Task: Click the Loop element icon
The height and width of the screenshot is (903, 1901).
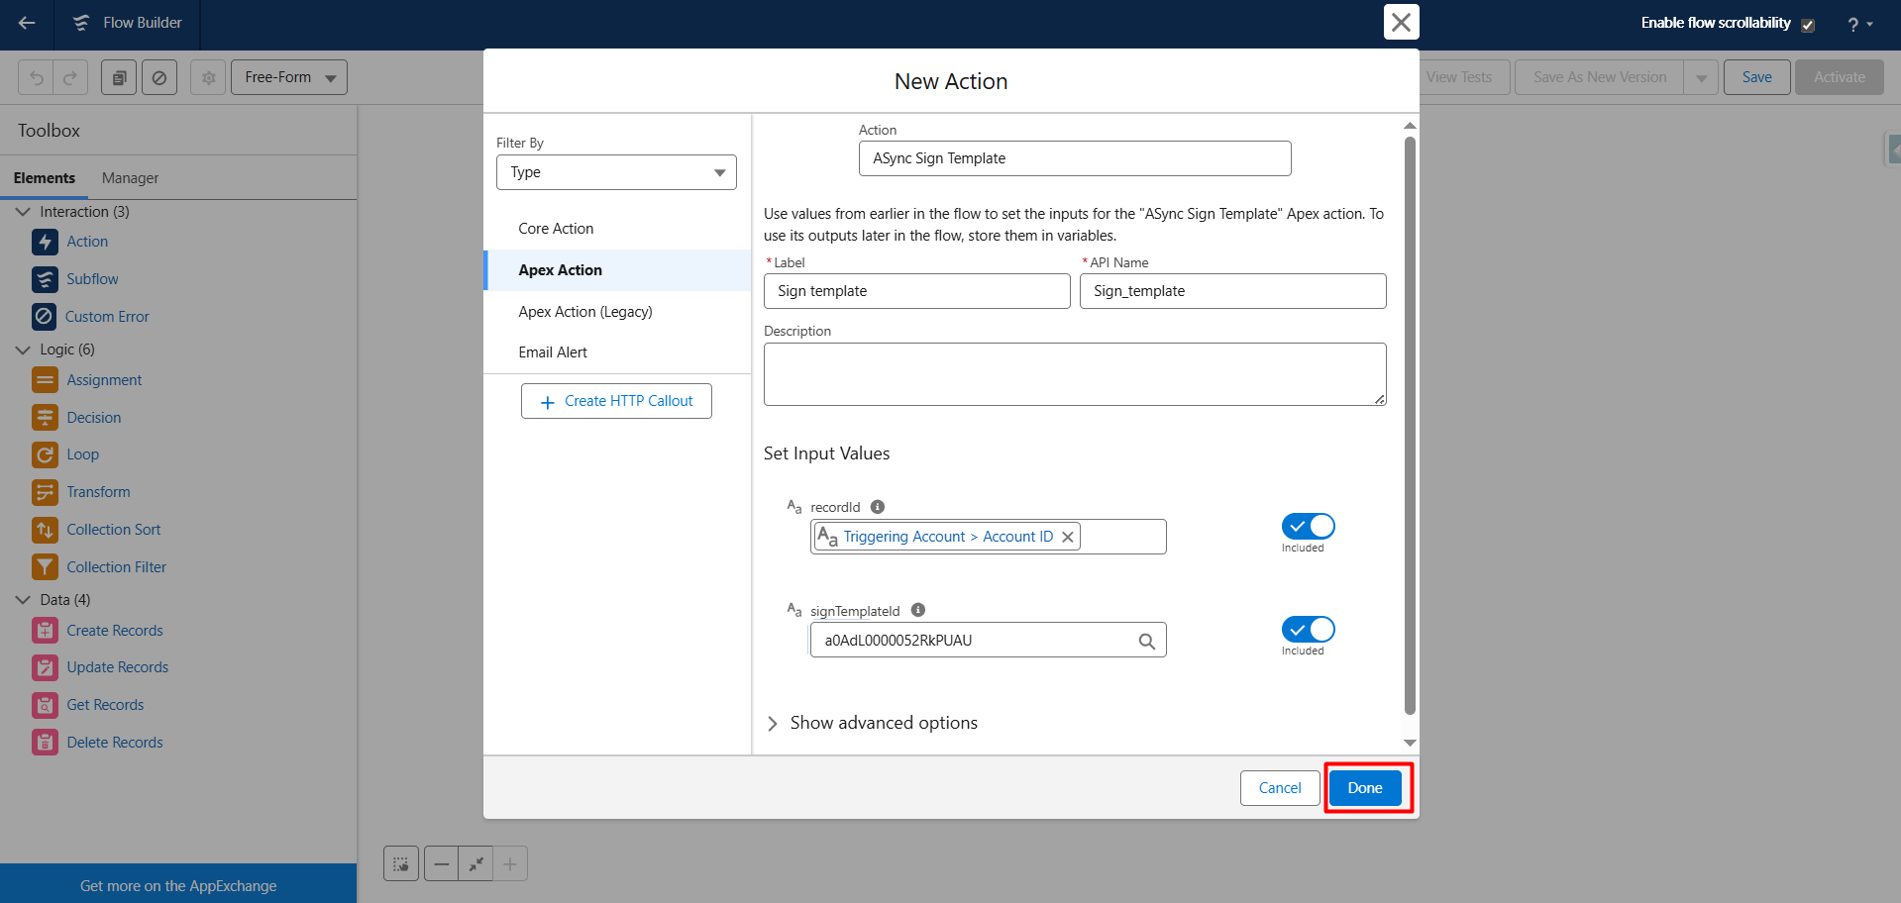Action: click(45, 454)
